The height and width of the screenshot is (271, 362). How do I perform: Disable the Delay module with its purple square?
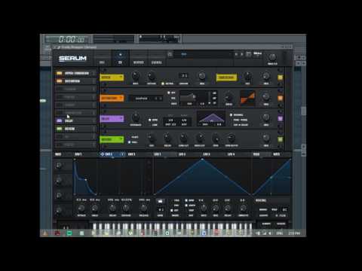pyautogui.click(x=280, y=119)
